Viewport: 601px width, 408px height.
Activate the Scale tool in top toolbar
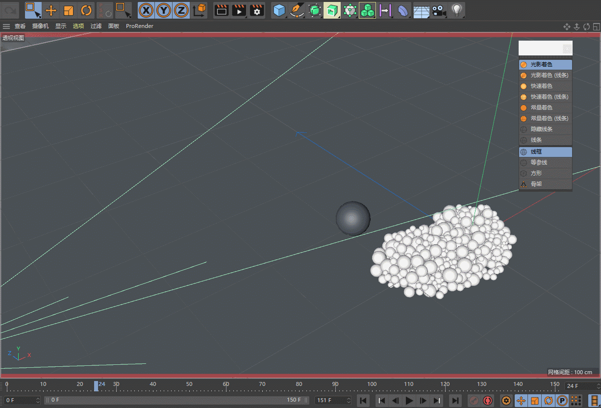69,10
